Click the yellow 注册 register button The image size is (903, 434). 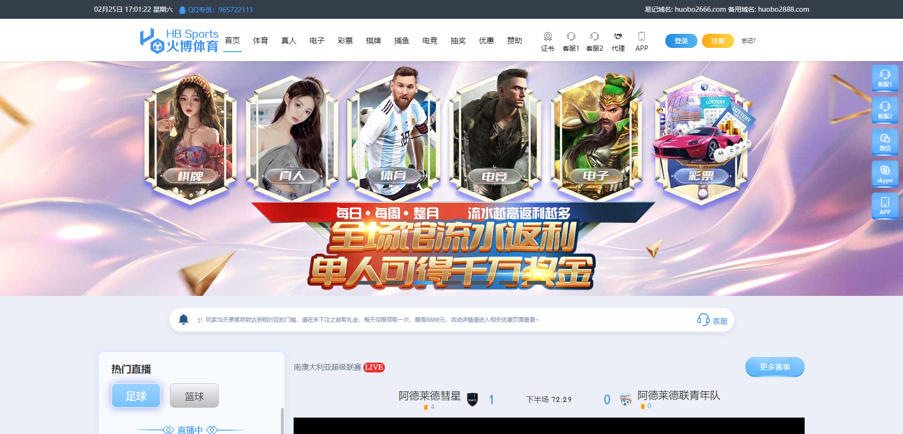tap(718, 41)
